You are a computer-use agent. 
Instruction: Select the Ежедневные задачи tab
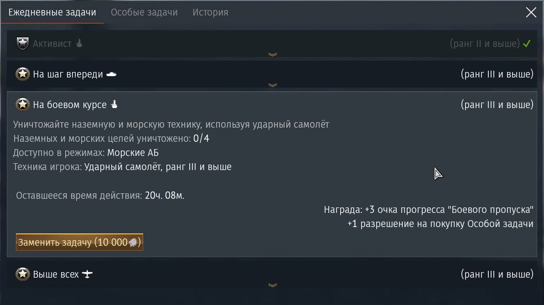pyautogui.click(x=52, y=12)
